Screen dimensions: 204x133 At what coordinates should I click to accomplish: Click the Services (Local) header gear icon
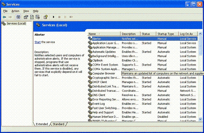38,25
